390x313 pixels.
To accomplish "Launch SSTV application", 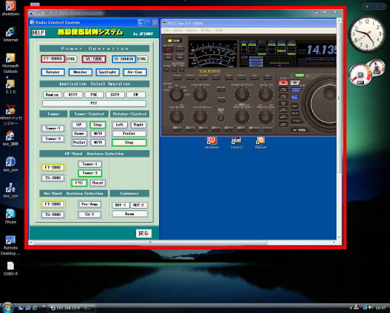I will click(115, 95).
